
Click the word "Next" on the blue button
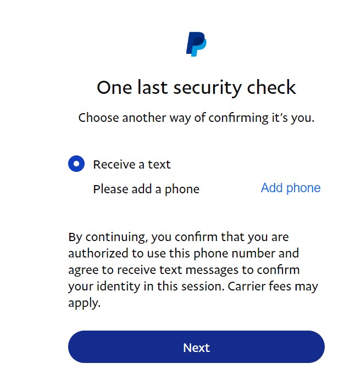coord(196,348)
